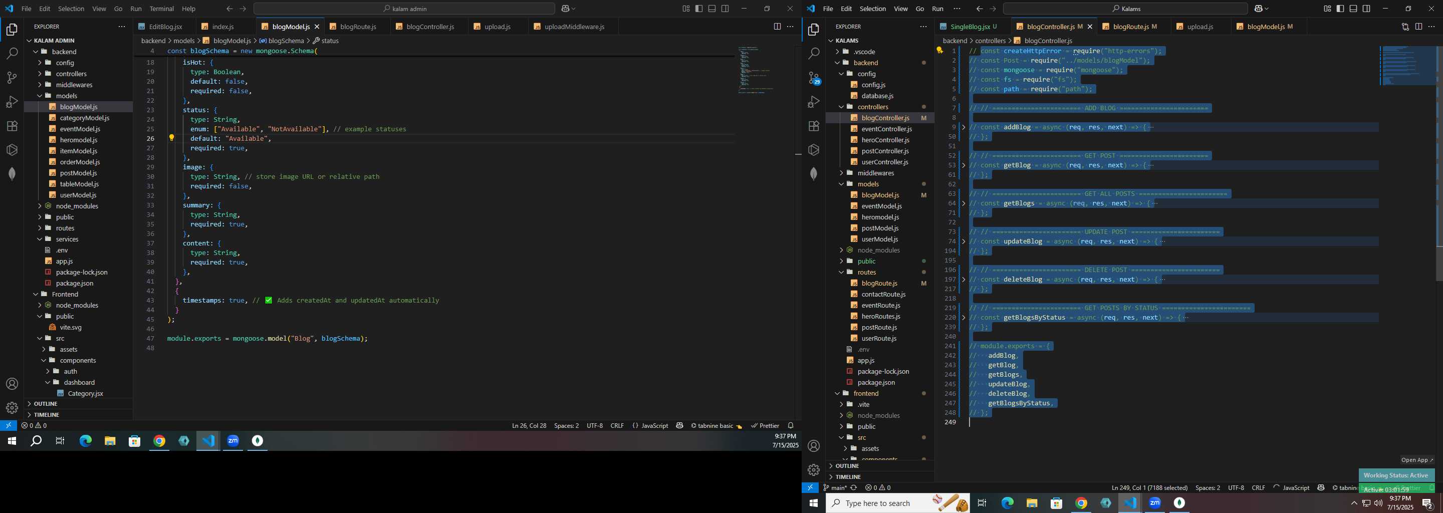Click Prettier in kalam admin status bar
The height and width of the screenshot is (513, 1443).
765,426
